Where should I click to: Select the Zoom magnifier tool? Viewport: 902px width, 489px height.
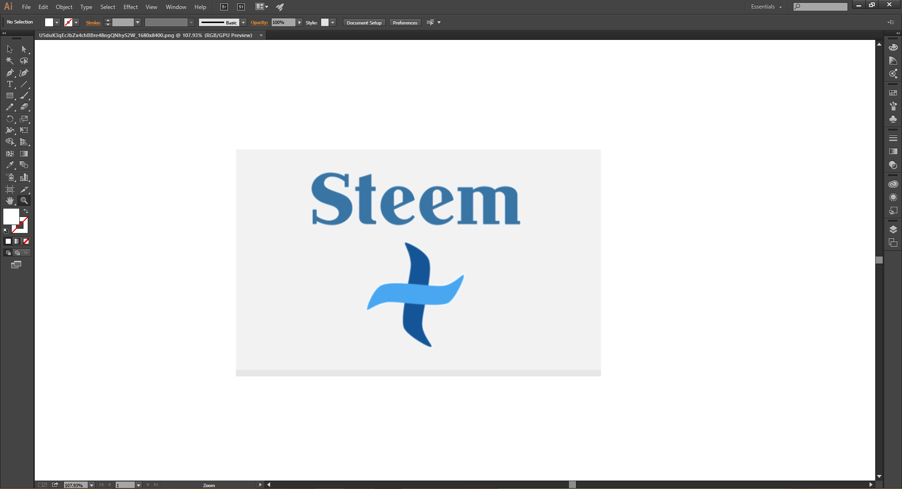(24, 201)
